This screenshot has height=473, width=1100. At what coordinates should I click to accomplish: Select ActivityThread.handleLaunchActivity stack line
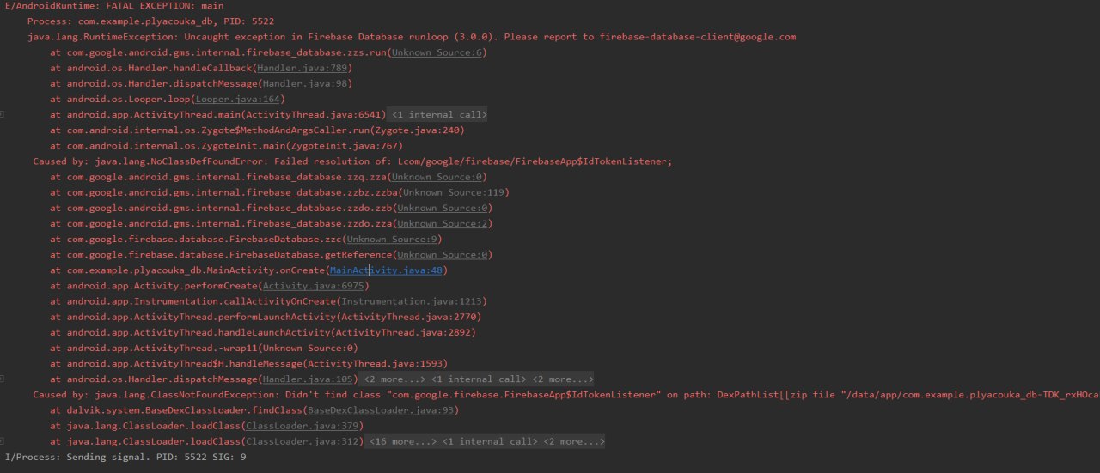coord(263,332)
